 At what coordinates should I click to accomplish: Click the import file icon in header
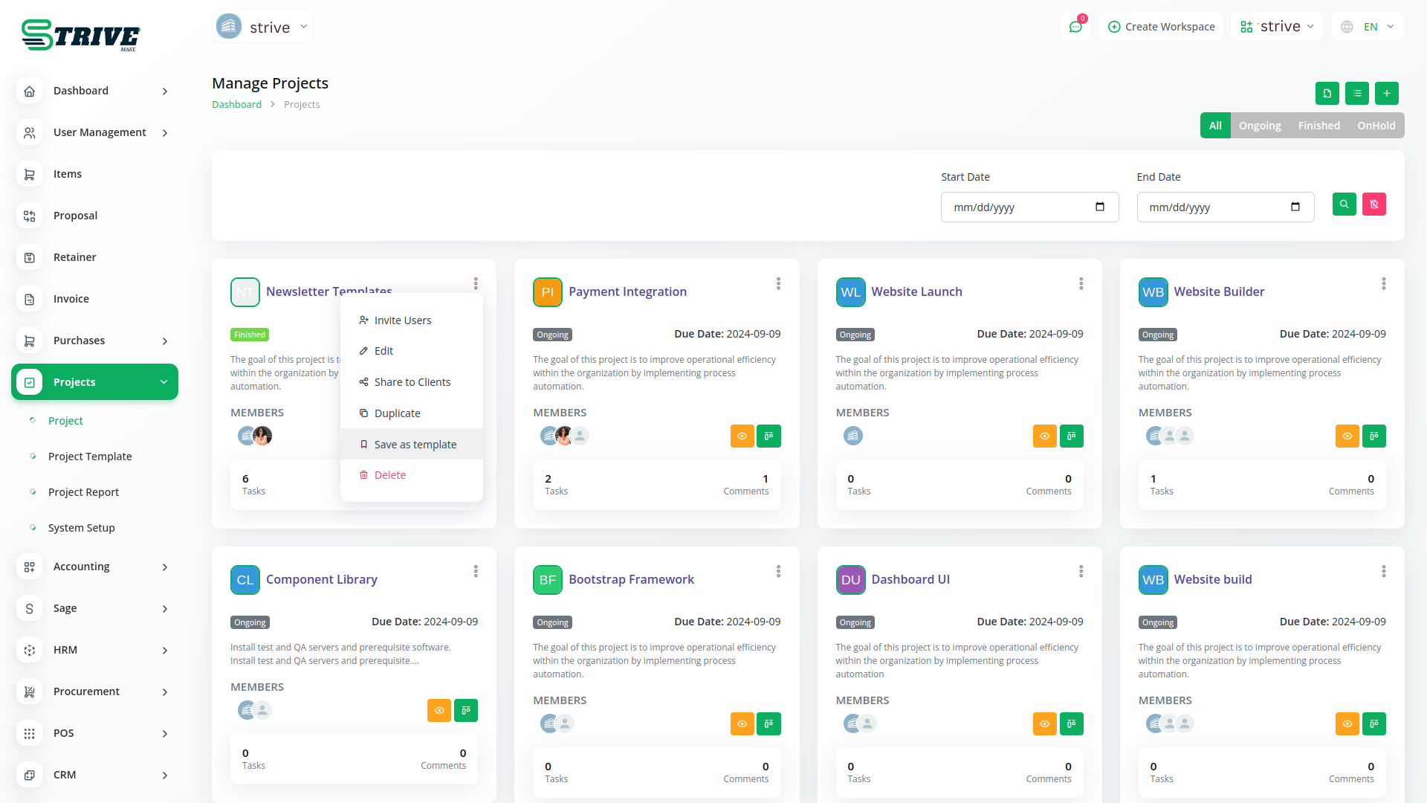point(1327,94)
